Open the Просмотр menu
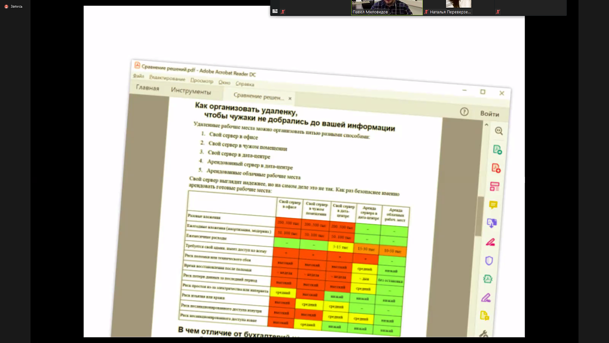This screenshot has height=343, width=609. click(202, 81)
